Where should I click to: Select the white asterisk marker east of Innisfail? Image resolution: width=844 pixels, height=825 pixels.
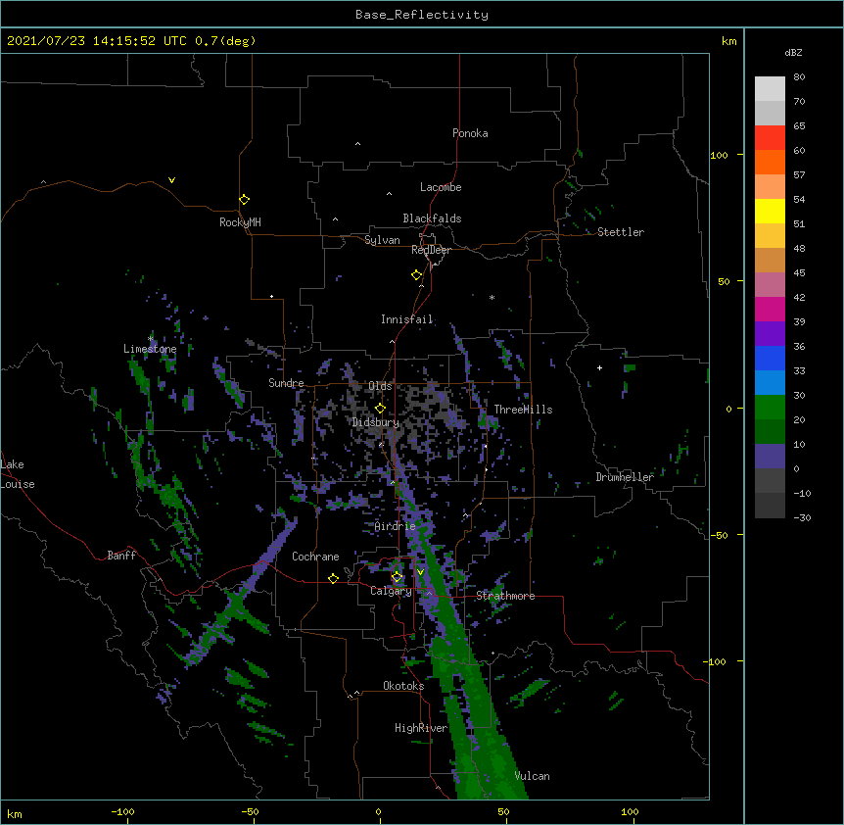[492, 297]
